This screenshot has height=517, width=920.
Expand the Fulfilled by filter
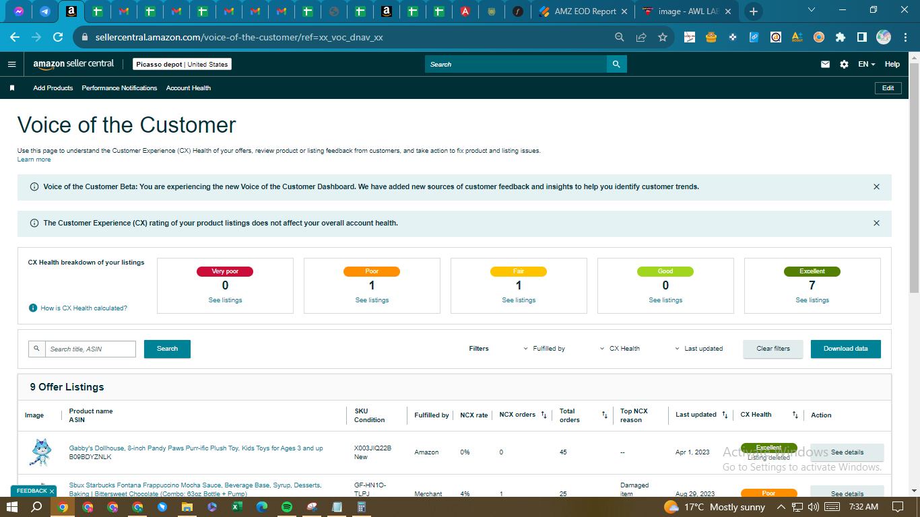[x=544, y=349]
